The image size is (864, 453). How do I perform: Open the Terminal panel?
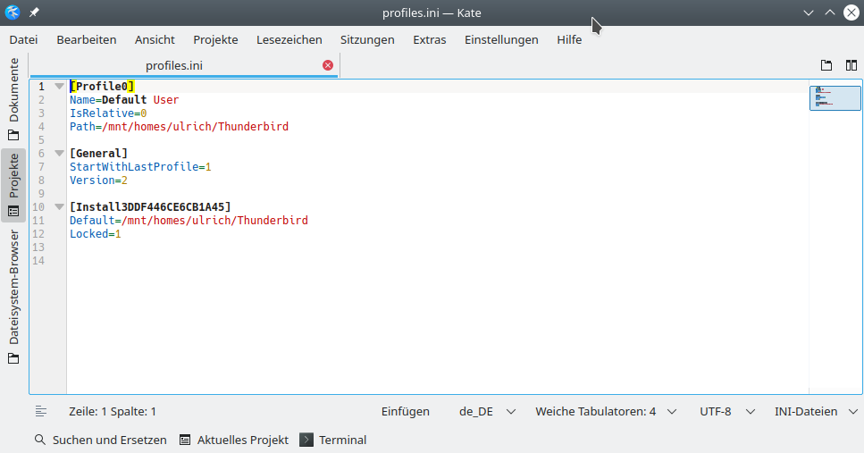coord(332,440)
